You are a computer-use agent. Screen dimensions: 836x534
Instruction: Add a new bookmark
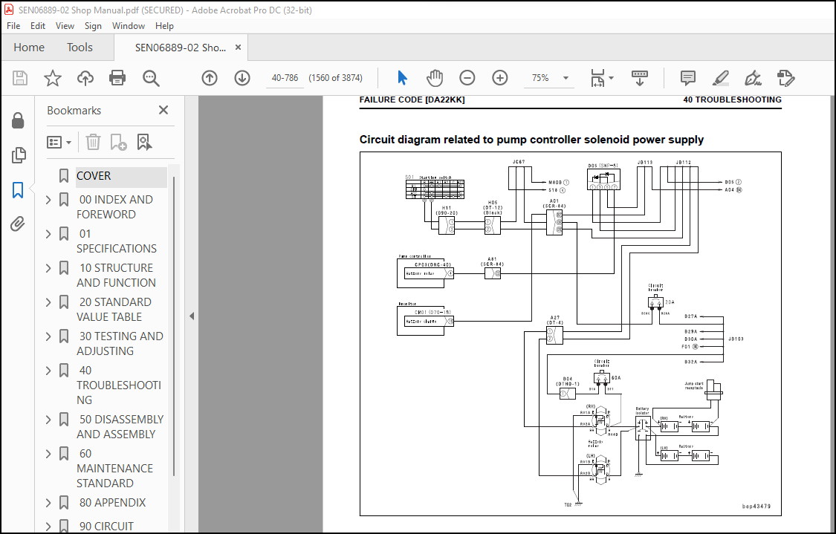click(118, 143)
